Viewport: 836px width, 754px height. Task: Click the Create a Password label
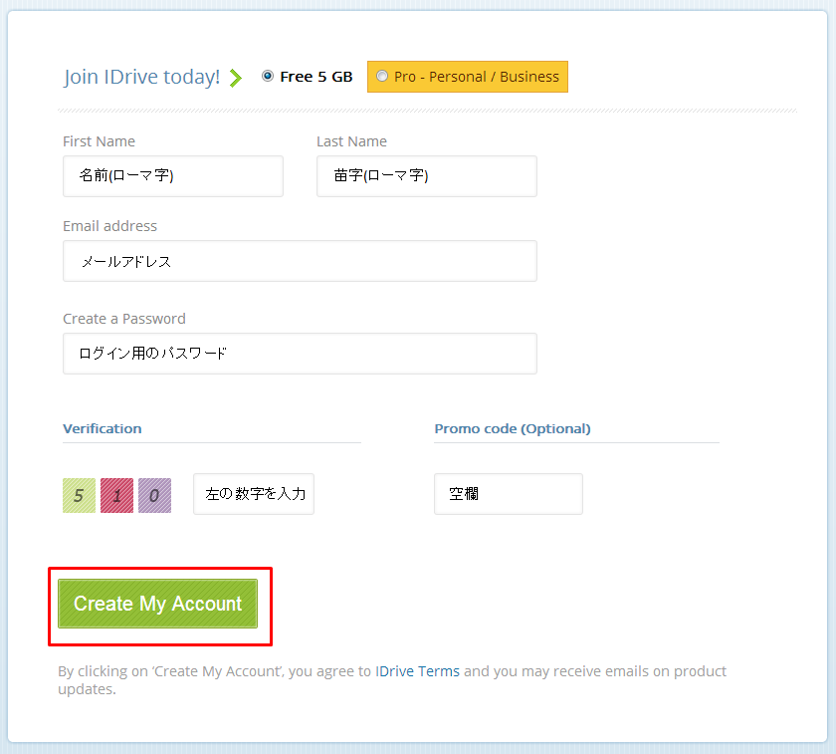click(124, 319)
